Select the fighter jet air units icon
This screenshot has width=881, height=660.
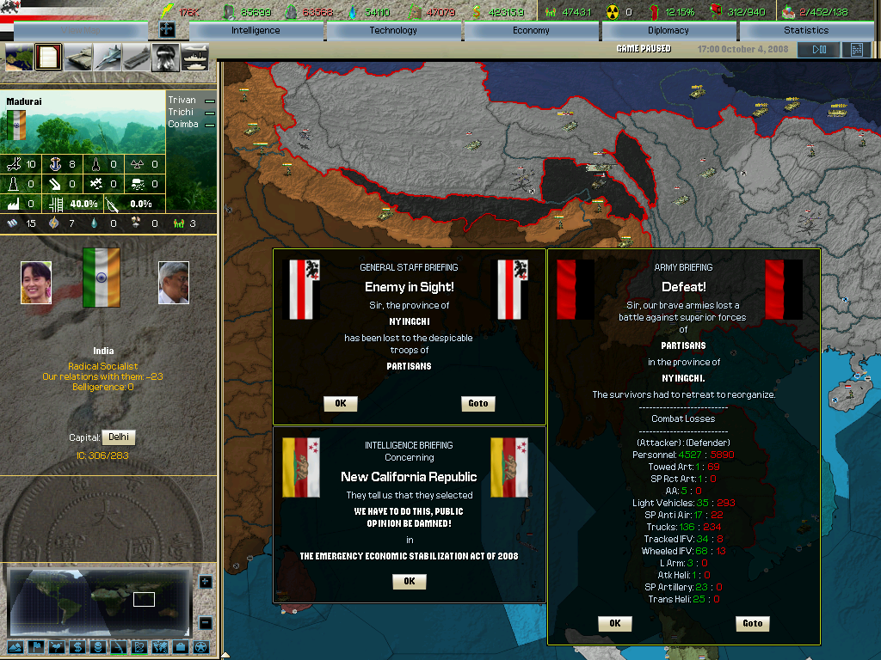coord(108,58)
